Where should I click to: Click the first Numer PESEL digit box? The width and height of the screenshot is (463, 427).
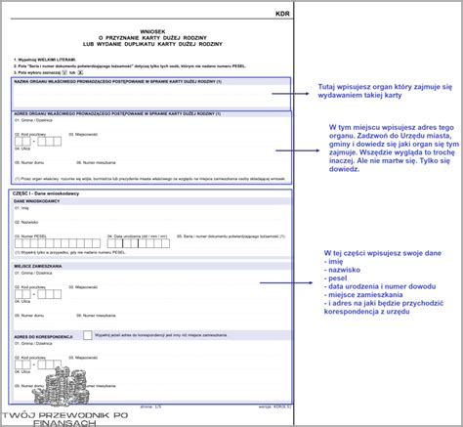(x=19, y=243)
